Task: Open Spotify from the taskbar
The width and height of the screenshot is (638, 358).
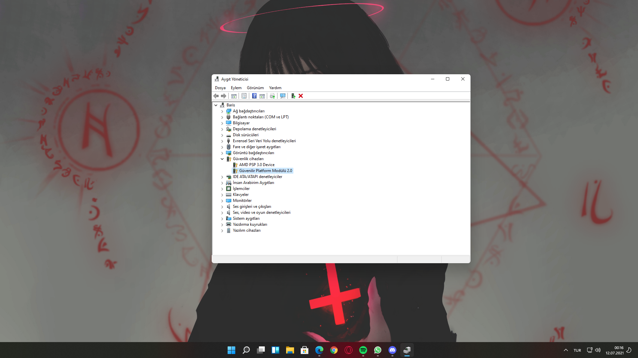Action: (363, 350)
